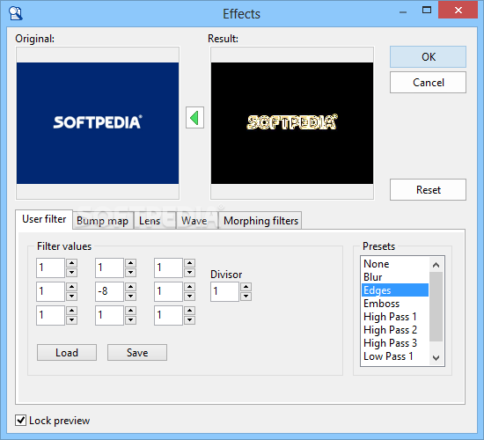Decrease the bottom-left filter value

coord(72,320)
